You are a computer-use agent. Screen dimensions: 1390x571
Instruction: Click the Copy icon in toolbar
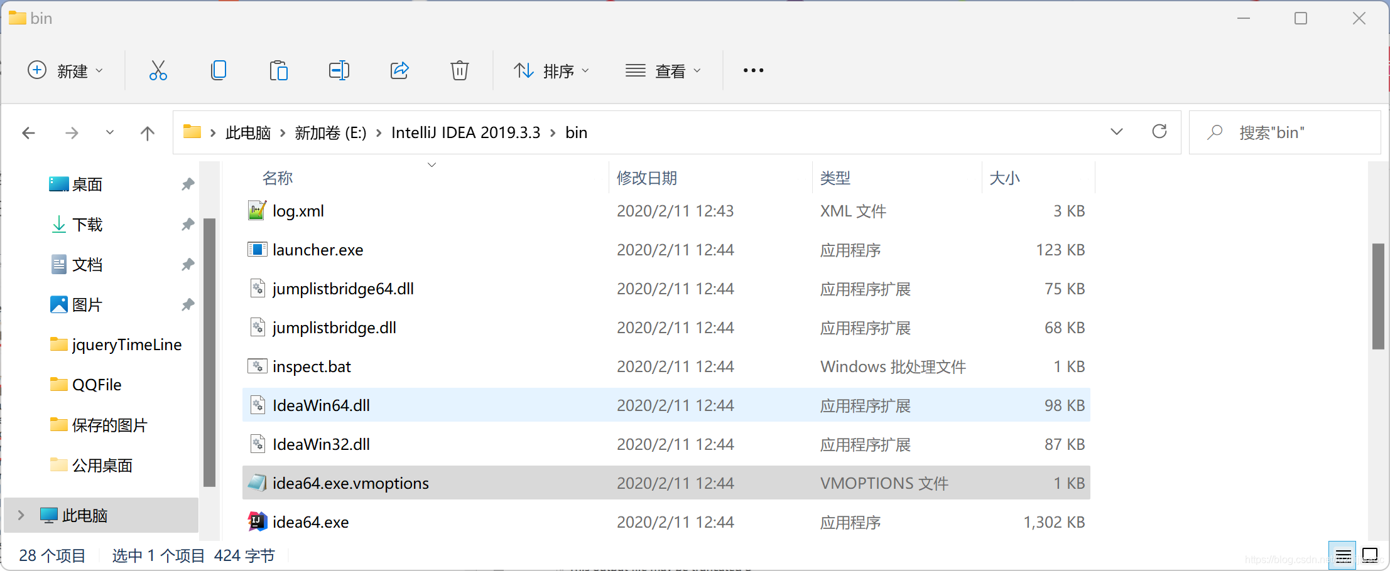click(218, 70)
